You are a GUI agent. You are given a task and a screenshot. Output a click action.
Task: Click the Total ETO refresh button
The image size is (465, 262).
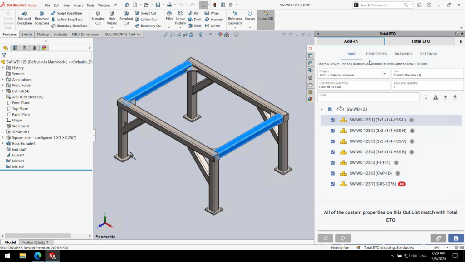pos(325,238)
